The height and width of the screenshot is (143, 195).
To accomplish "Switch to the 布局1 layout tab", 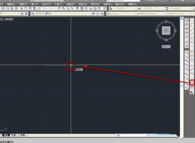I will 14,135.
